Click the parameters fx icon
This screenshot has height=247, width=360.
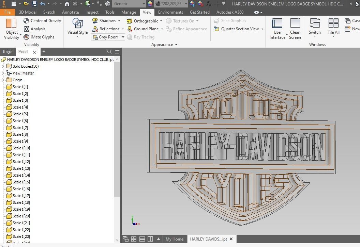click(x=209, y=4)
